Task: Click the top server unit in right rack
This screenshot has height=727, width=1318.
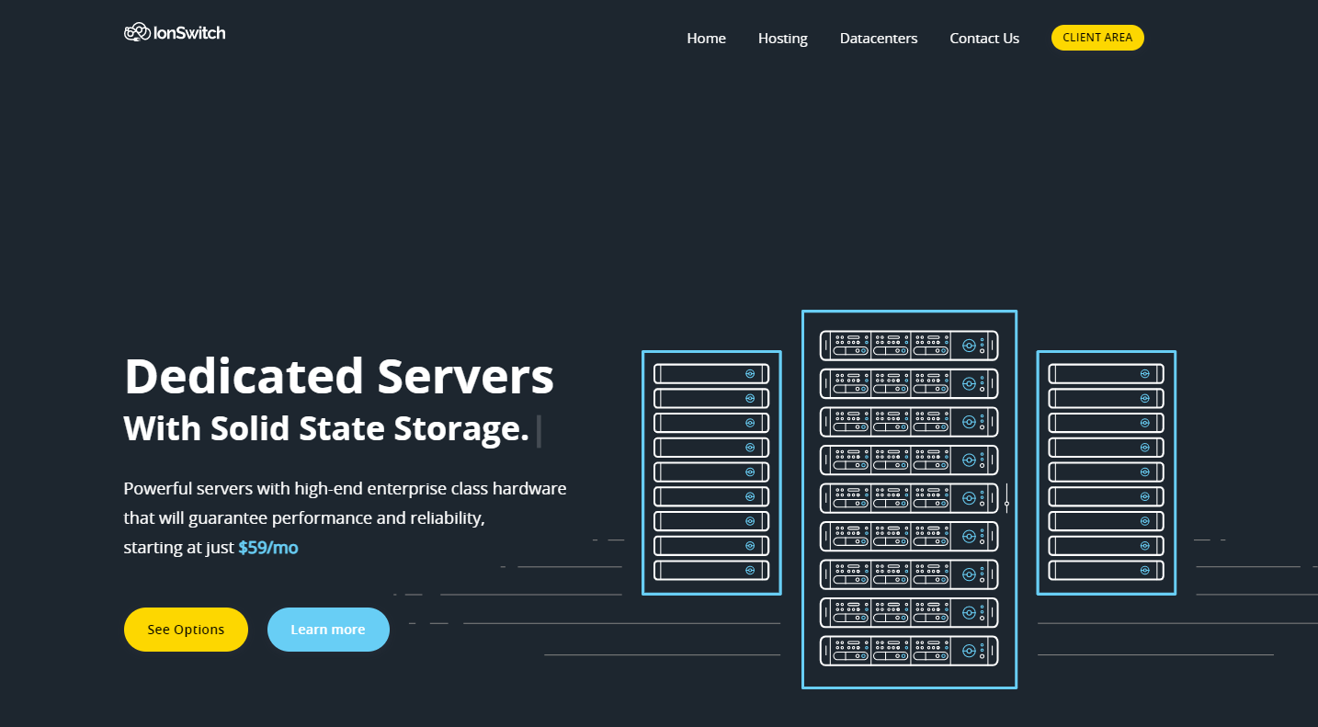Action: pos(1106,374)
